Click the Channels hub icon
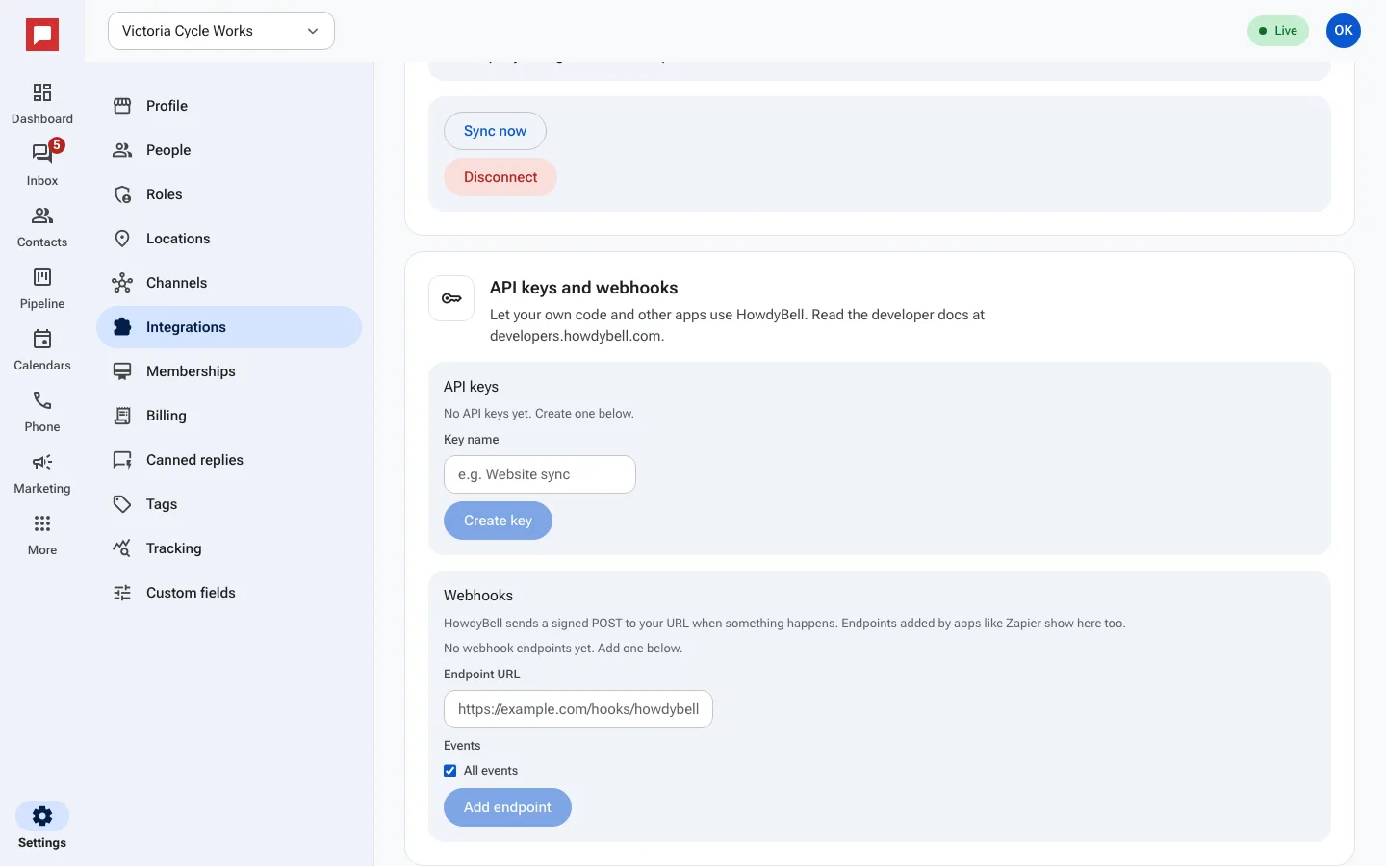The width and height of the screenshot is (1386, 866). click(122, 283)
